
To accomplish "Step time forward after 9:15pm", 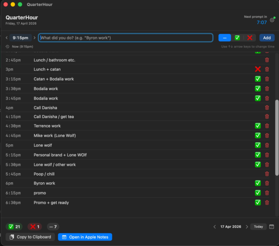I will (34, 38).
